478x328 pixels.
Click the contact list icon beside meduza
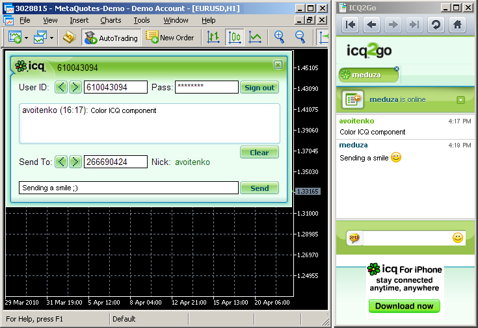[352, 99]
